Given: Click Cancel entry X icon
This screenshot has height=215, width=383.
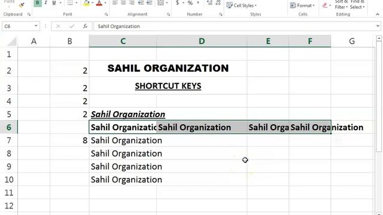Looking at the screenshot, I should (x=58, y=26).
